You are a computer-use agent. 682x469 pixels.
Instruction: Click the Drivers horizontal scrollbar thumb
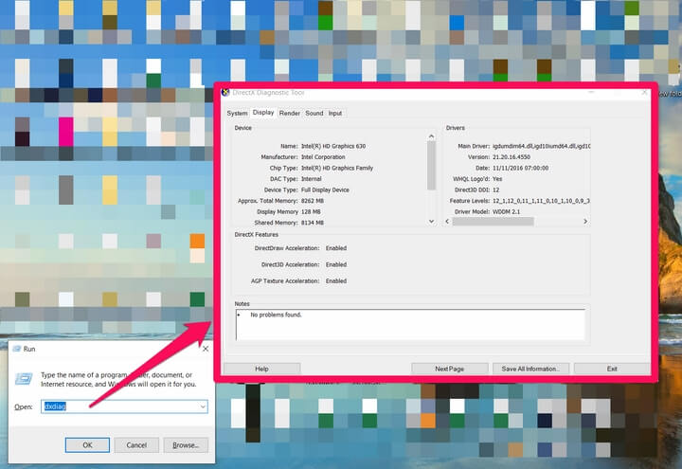(493, 222)
